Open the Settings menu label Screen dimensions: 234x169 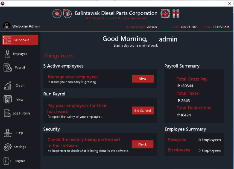20,147
